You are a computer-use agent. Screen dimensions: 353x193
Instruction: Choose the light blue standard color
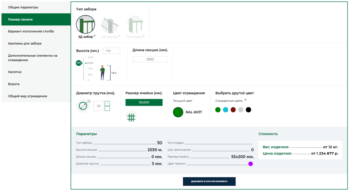pyautogui.click(x=225, y=110)
